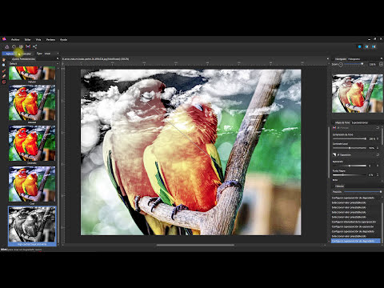This screenshot has height=288, width=384.
Task: Click the Contraste local value stepper
Action: [378, 148]
